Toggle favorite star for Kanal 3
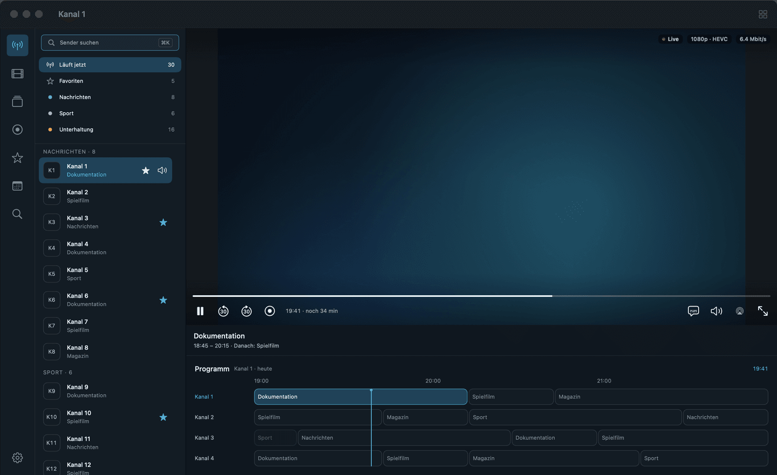 point(163,222)
